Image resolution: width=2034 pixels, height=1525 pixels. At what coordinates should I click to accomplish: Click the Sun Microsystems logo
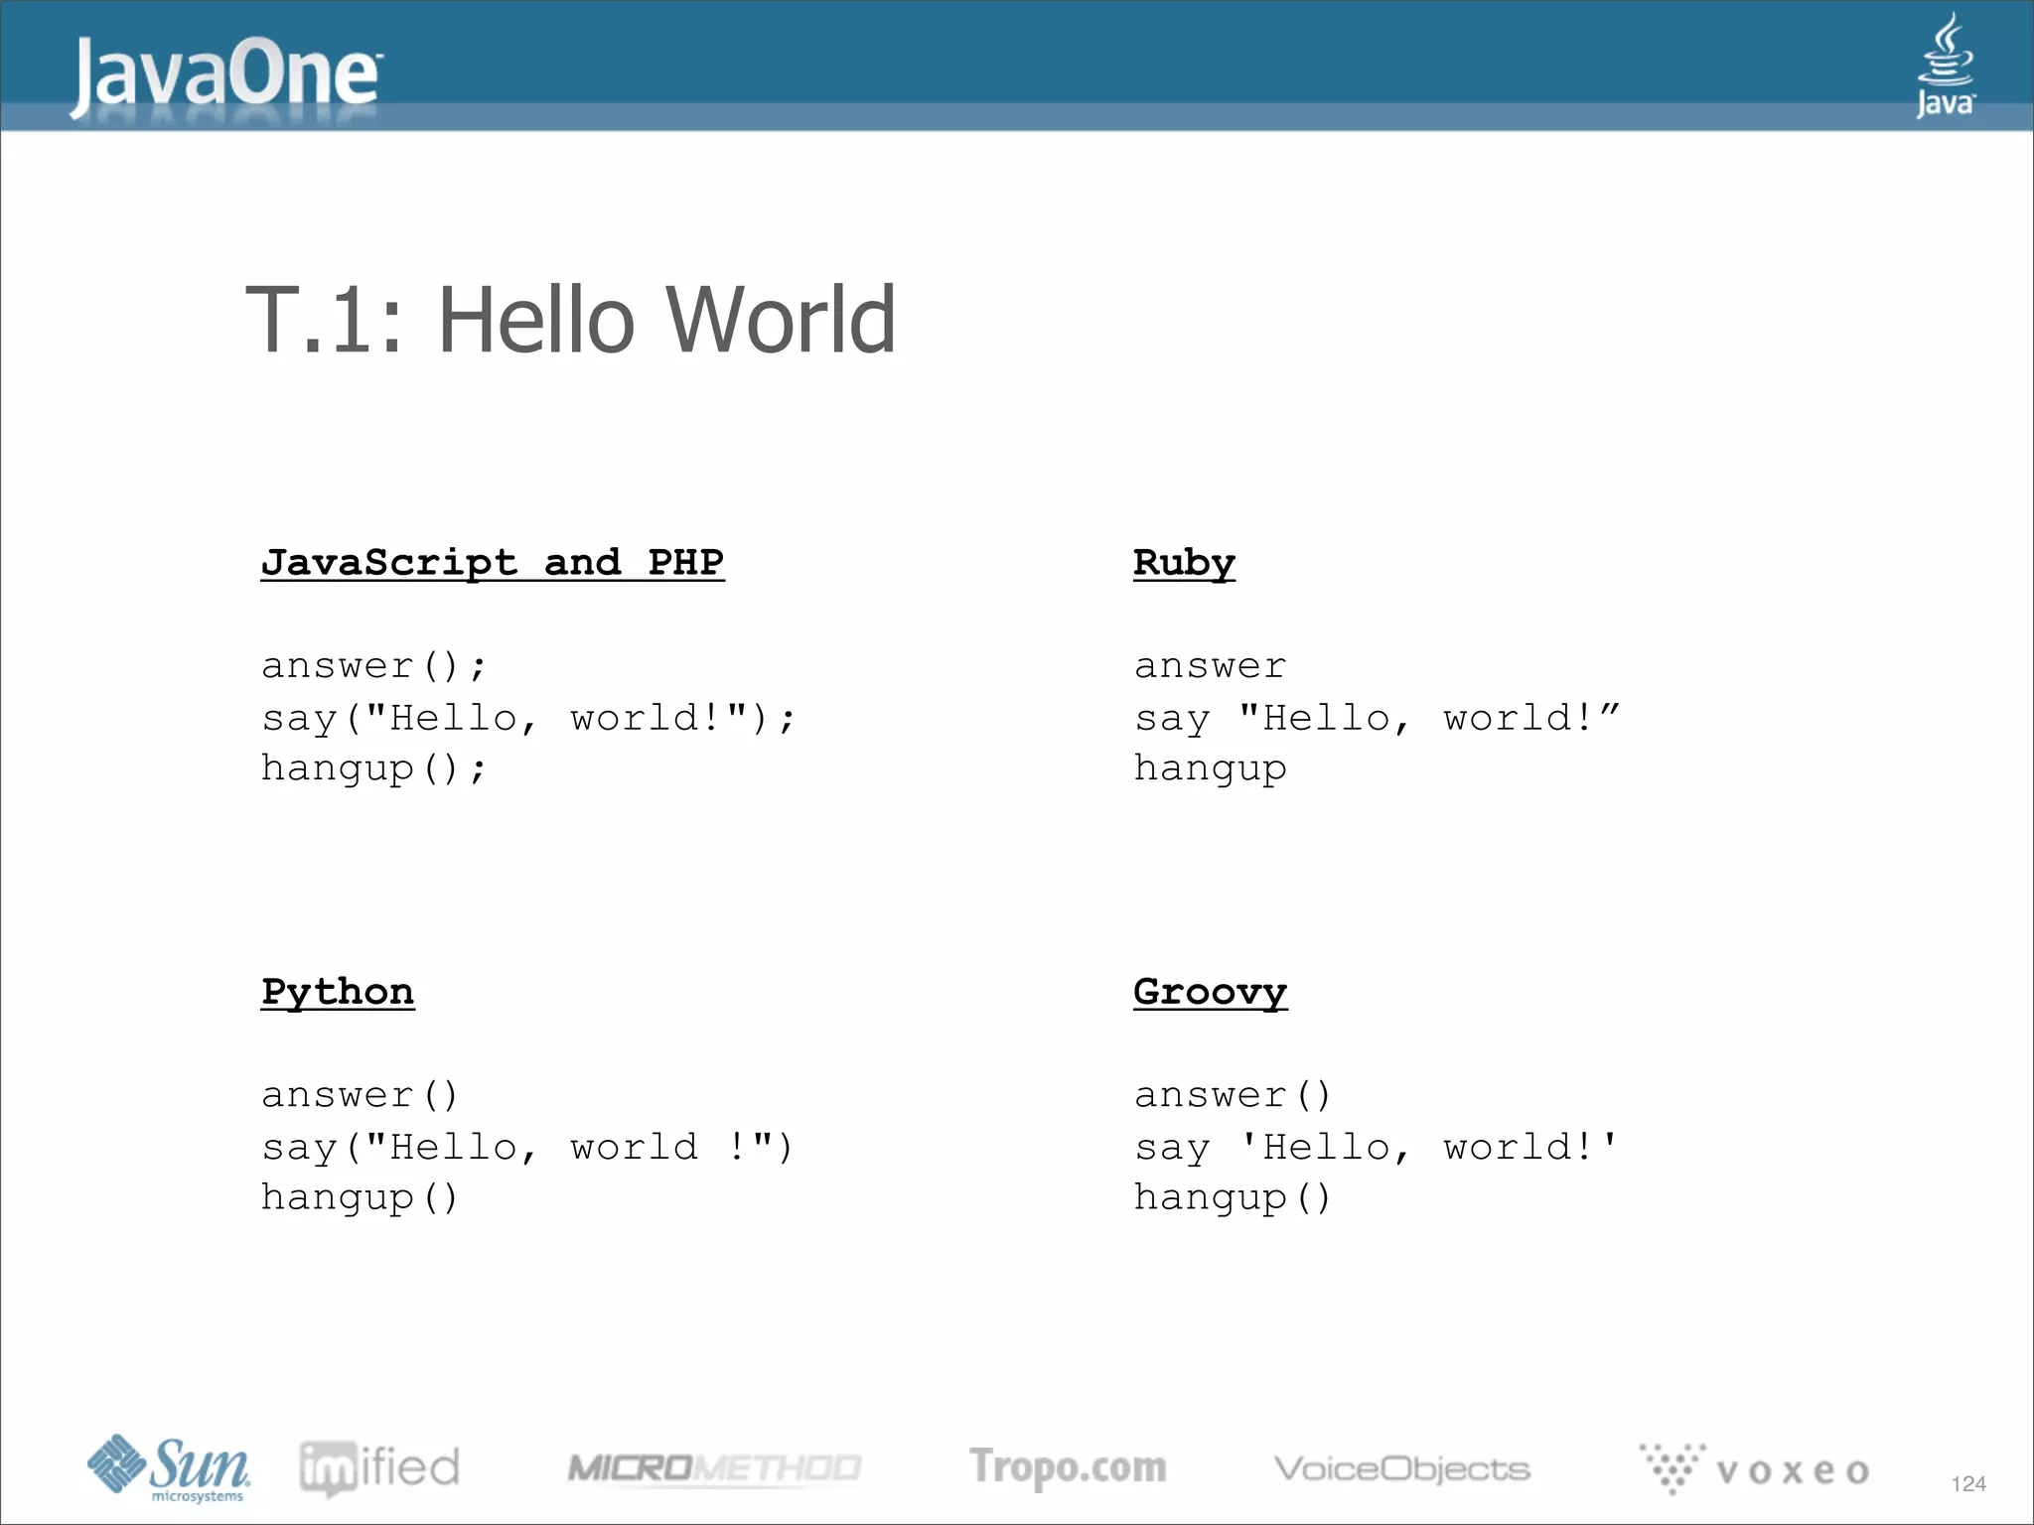pos(169,1467)
